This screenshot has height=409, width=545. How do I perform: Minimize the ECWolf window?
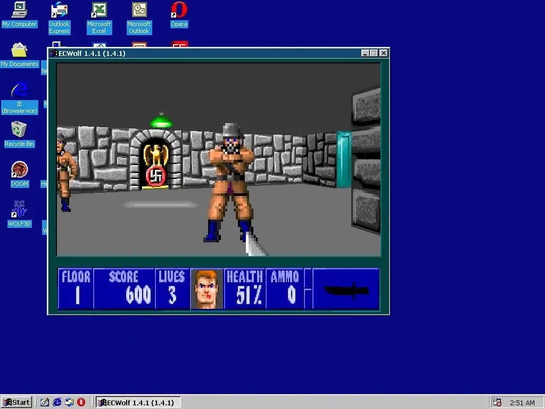[x=365, y=53]
